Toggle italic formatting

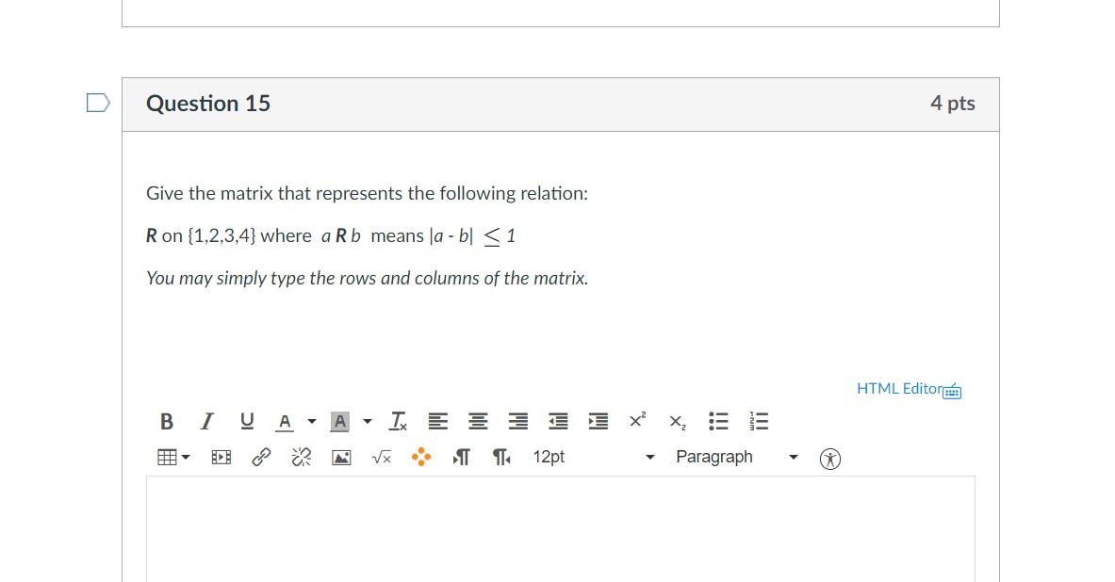click(x=206, y=421)
